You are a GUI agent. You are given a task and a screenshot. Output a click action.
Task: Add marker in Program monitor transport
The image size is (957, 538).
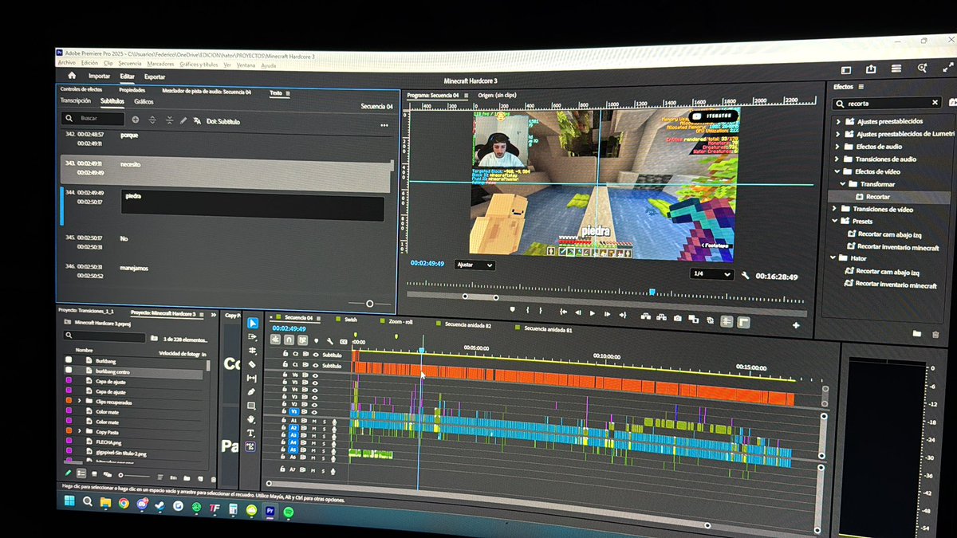(x=513, y=309)
